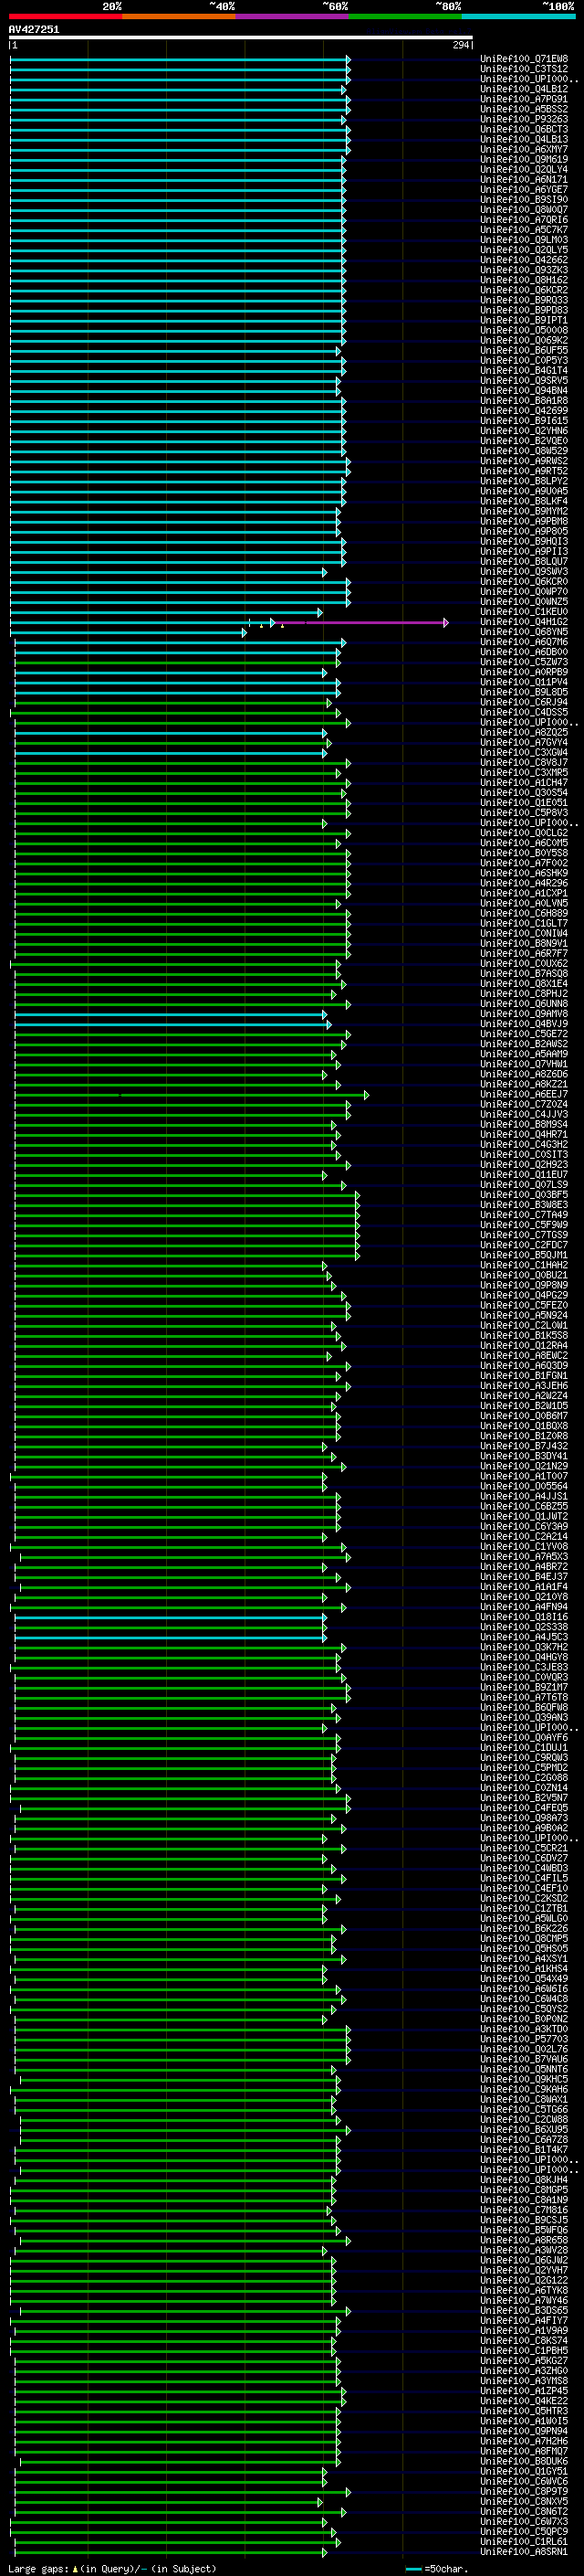Select hit UniRef100_B8N9V1

coord(524,943)
